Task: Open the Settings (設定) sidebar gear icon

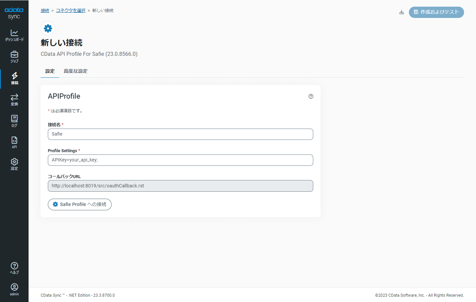Action: pos(14,164)
